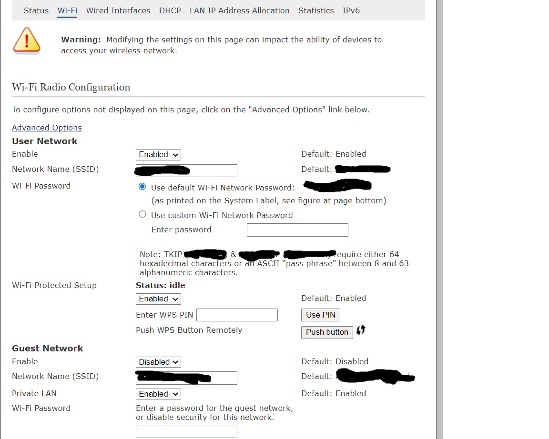Open the LAN IP Address Allocation tab
This screenshot has height=439, width=549.
point(239,10)
